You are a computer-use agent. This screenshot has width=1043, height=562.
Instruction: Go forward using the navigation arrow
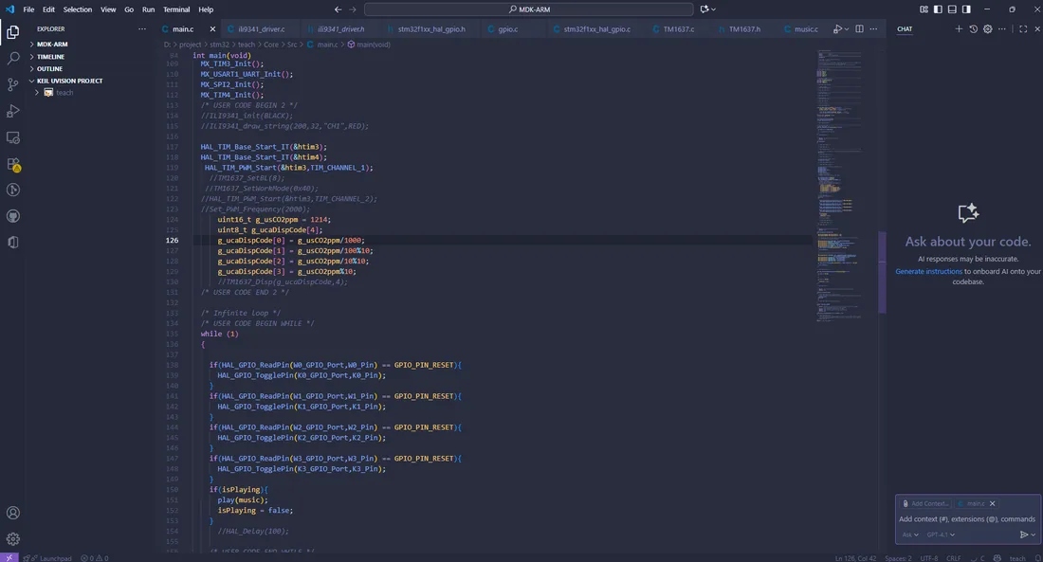(x=353, y=9)
